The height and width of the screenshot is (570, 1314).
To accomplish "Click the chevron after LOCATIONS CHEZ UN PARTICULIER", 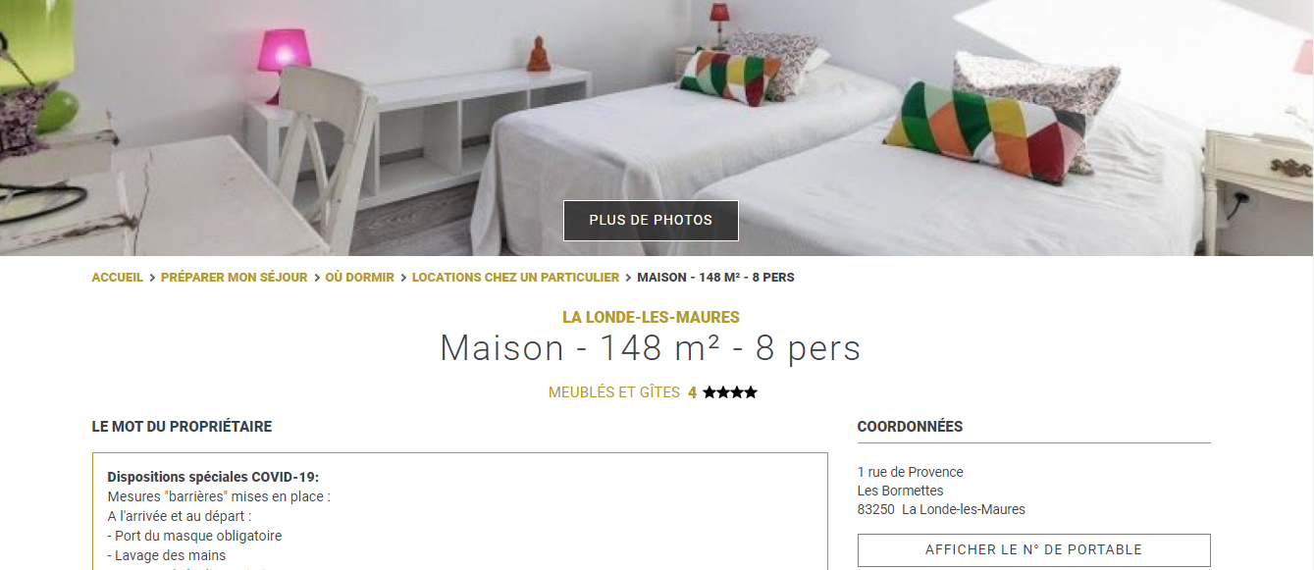I will (628, 278).
